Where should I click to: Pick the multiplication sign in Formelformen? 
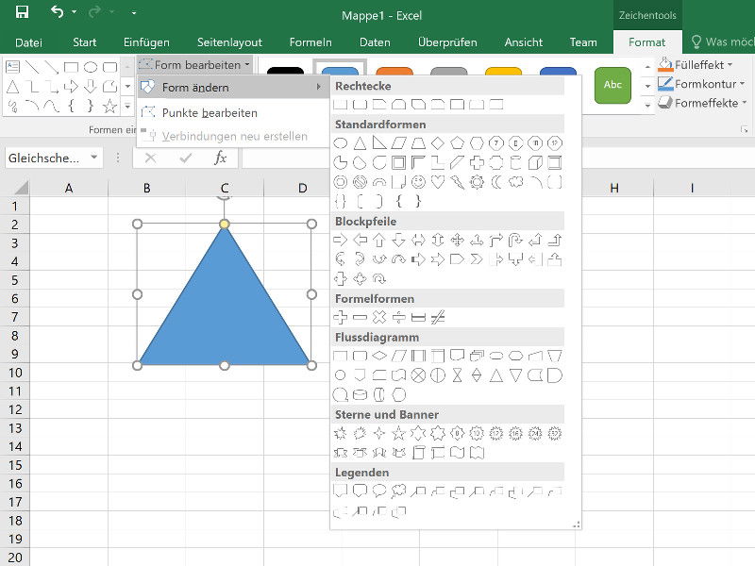click(379, 317)
